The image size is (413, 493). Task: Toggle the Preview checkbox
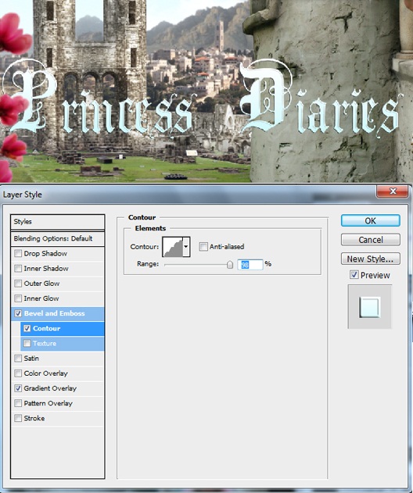[354, 275]
